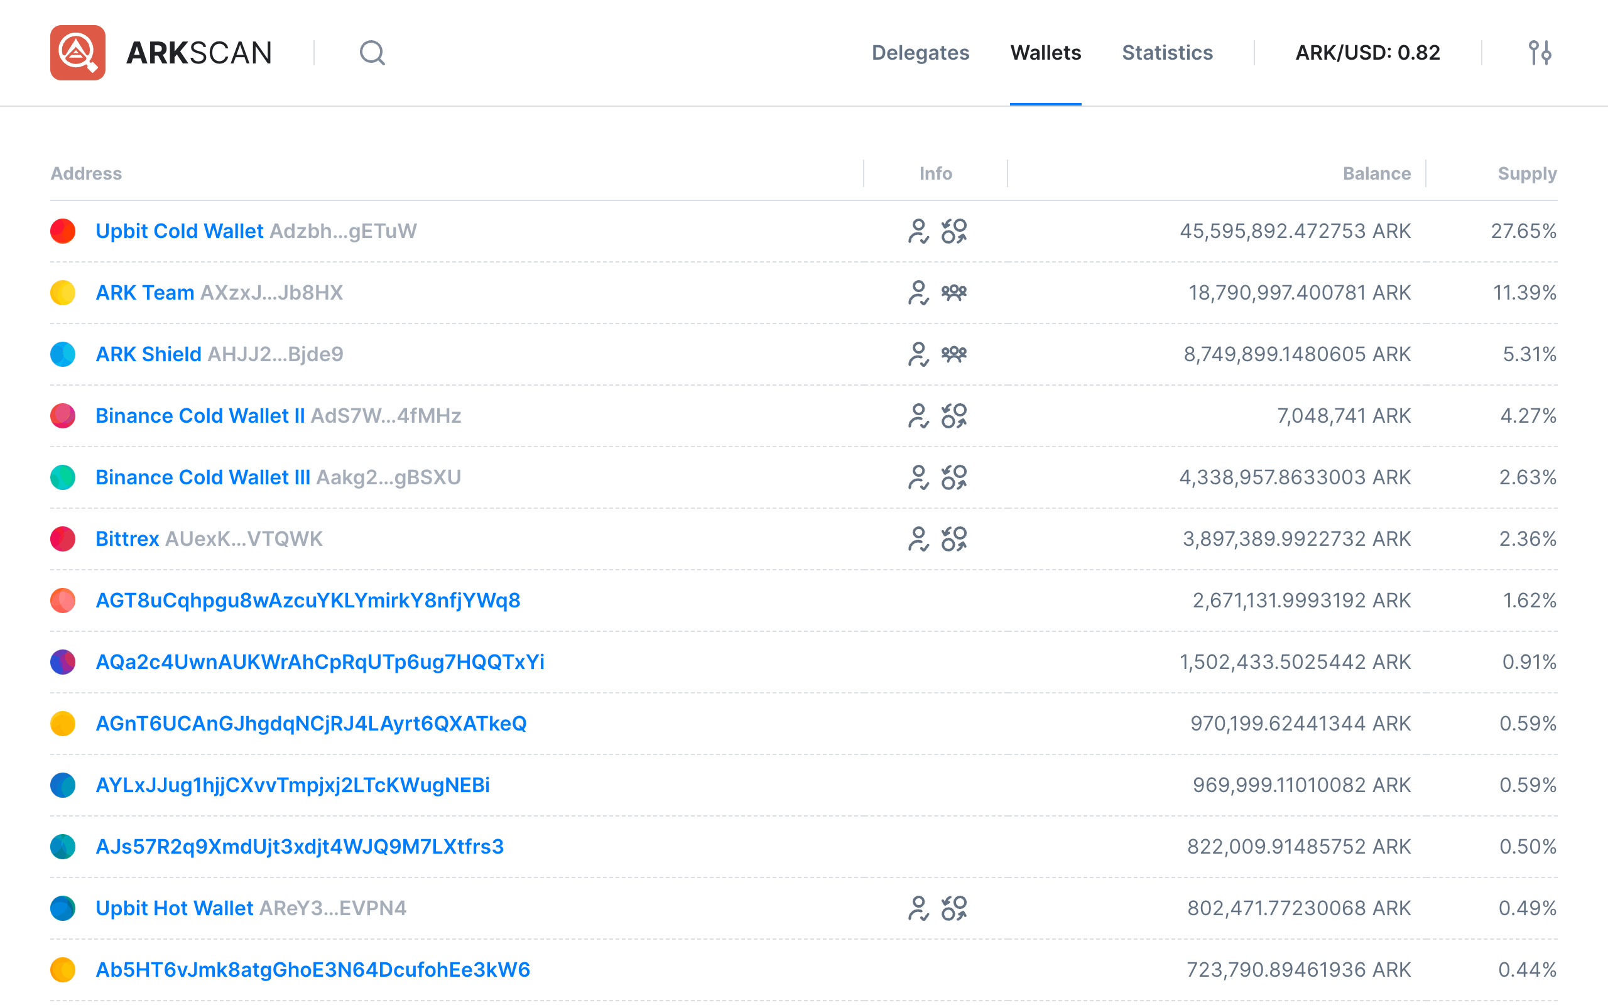The height and width of the screenshot is (1005, 1608).
Task: Click the blue avatar of ARK Shield
Action: [63, 354]
